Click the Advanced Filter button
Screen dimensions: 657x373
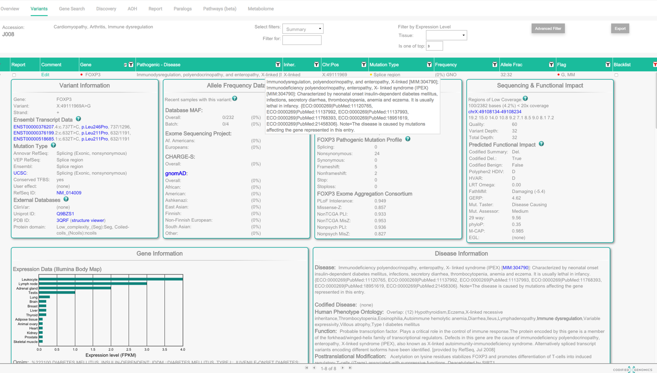[x=548, y=28]
